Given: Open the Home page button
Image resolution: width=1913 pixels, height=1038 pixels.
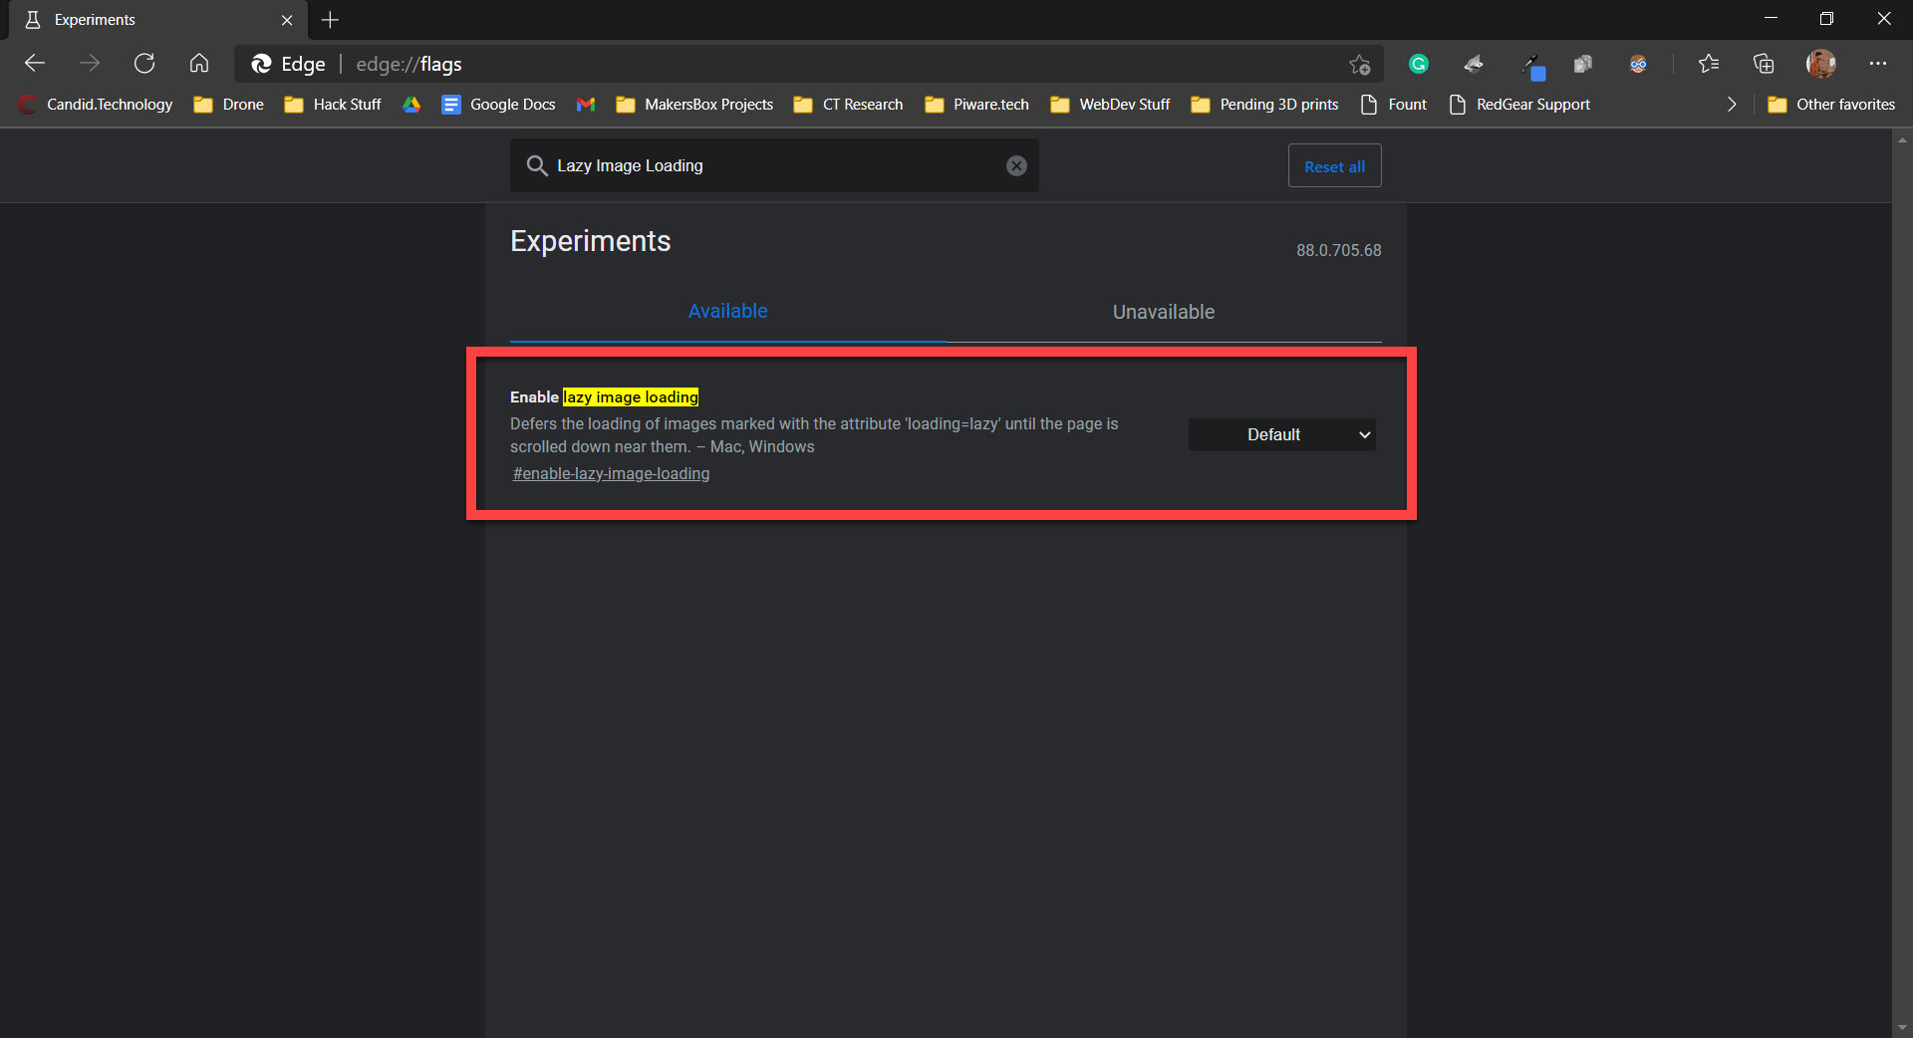Looking at the screenshot, I should point(199,64).
